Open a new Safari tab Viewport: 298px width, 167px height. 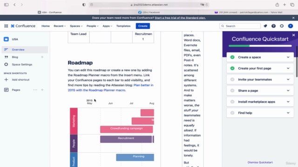(284, 5)
